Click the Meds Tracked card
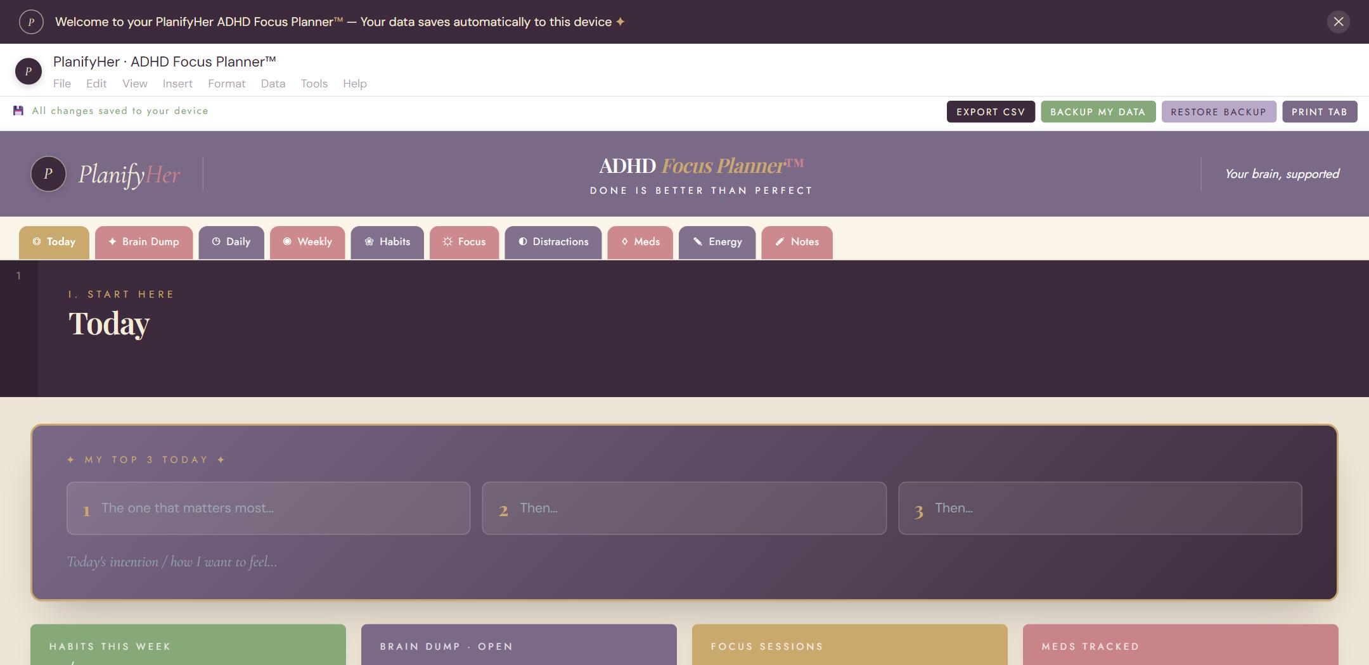 click(1181, 645)
